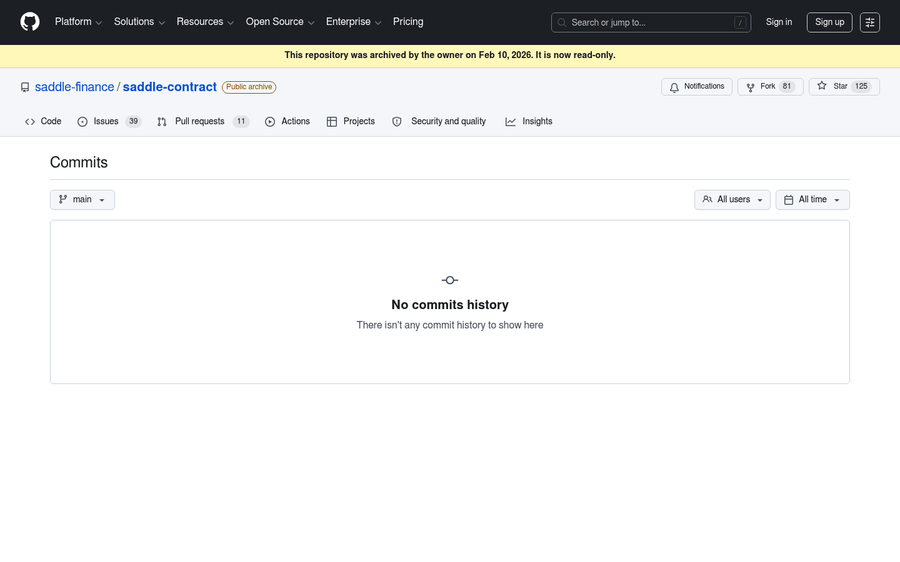Image resolution: width=900 pixels, height=562 pixels.
Task: Open the saddle-finance owner link
Action: (x=74, y=87)
